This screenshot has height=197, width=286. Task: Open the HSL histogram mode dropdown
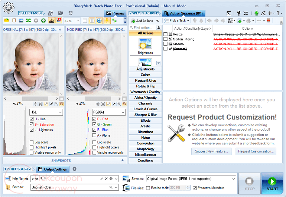click(46, 112)
